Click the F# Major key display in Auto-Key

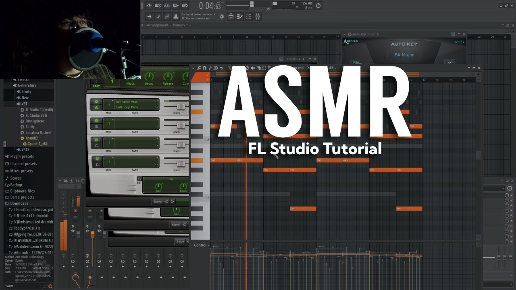point(404,55)
